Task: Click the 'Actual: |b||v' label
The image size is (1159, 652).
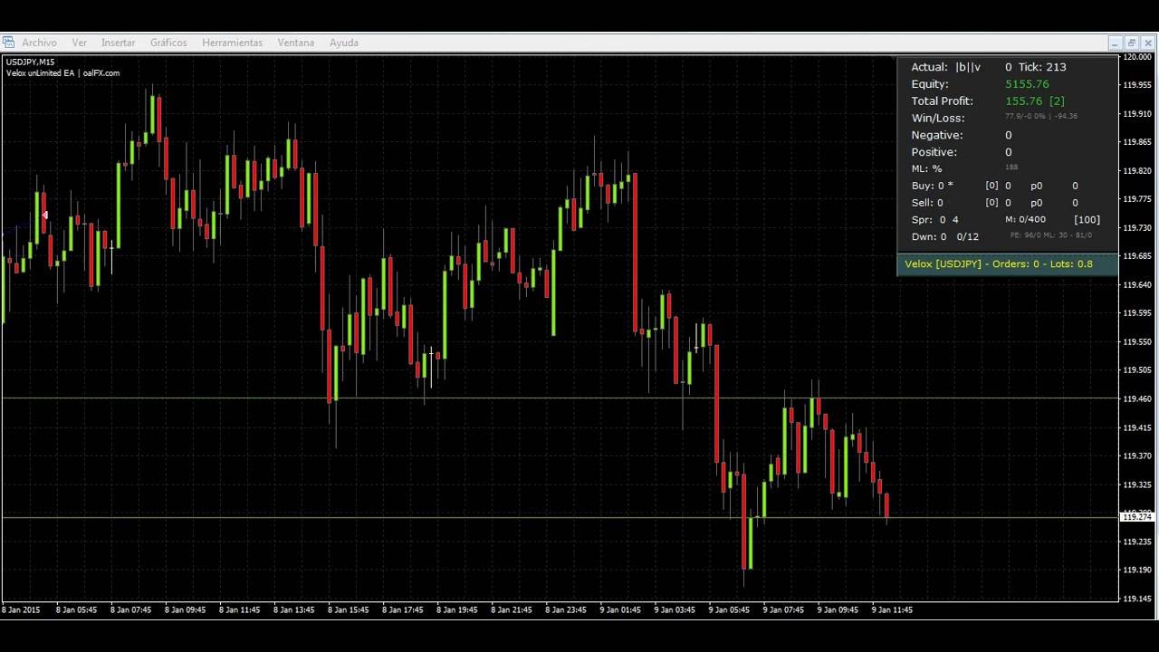Action: point(946,67)
